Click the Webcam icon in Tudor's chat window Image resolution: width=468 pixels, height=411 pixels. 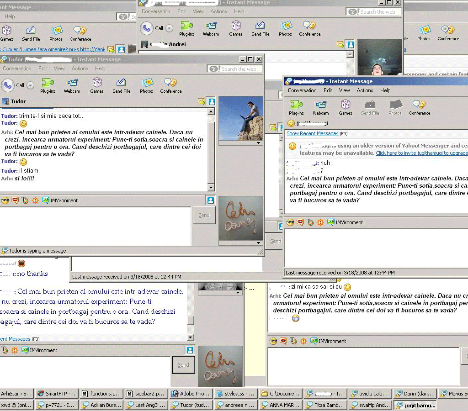tap(72, 85)
